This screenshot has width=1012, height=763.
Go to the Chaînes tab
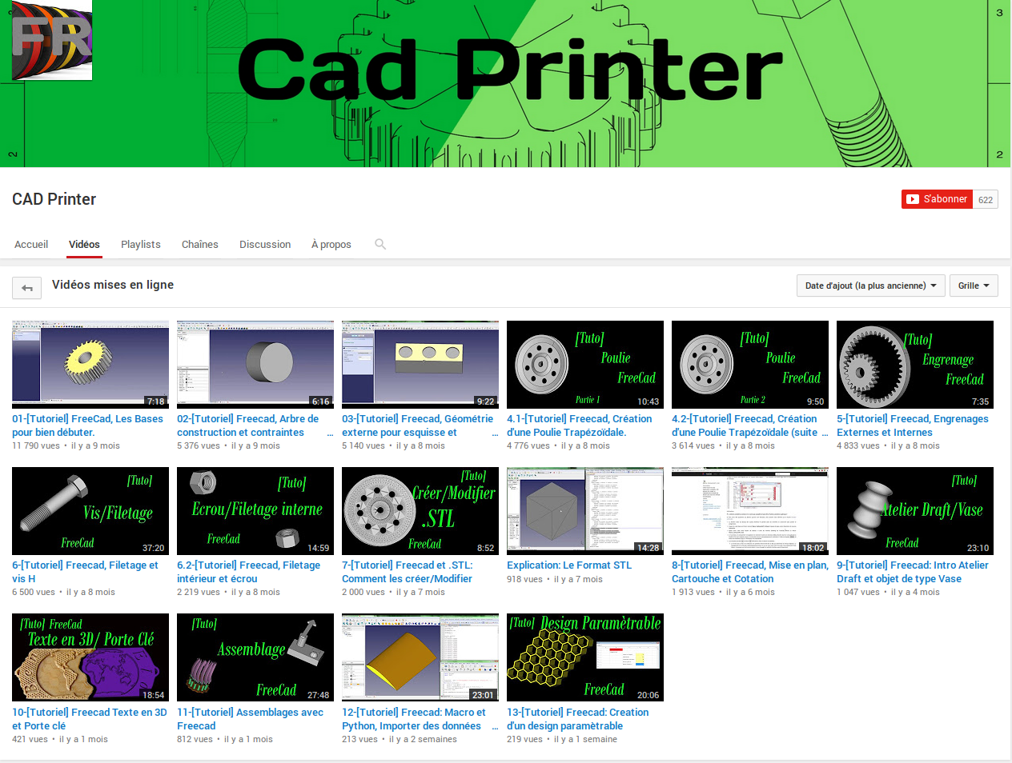[x=200, y=245]
